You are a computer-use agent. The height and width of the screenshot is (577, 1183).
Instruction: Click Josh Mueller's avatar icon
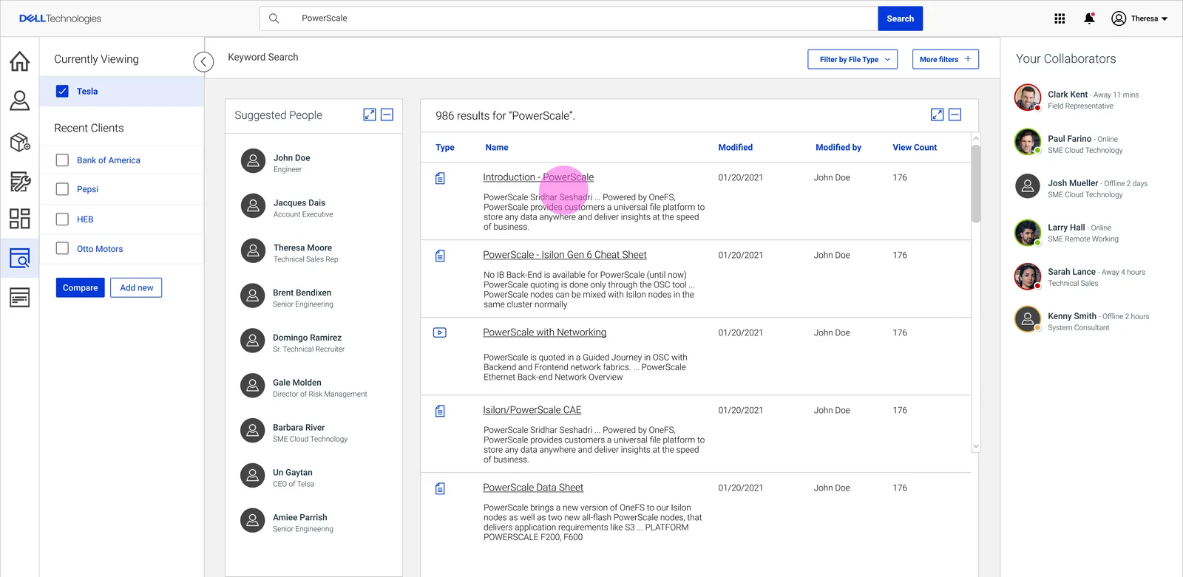1028,186
